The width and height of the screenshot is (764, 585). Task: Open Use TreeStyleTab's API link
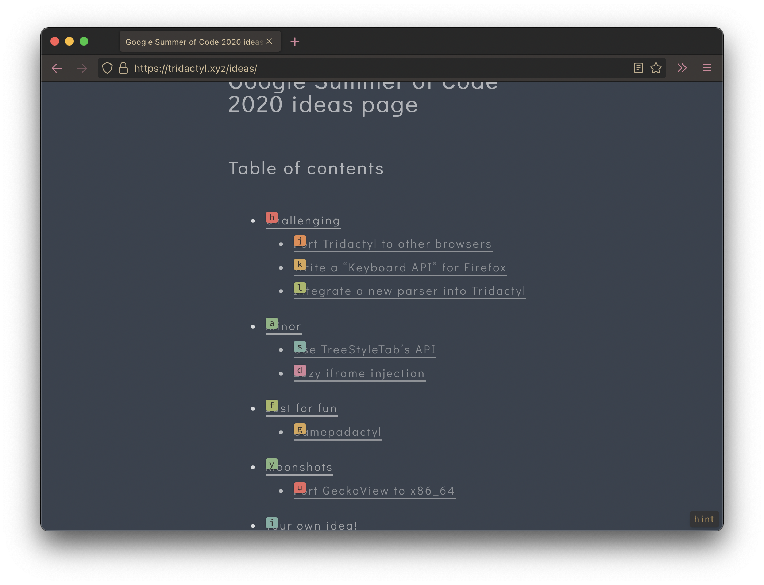[x=365, y=349]
